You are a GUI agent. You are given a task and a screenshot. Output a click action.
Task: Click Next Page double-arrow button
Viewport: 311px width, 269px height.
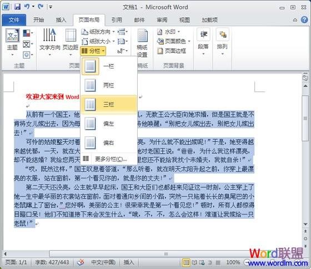click(x=305, y=246)
